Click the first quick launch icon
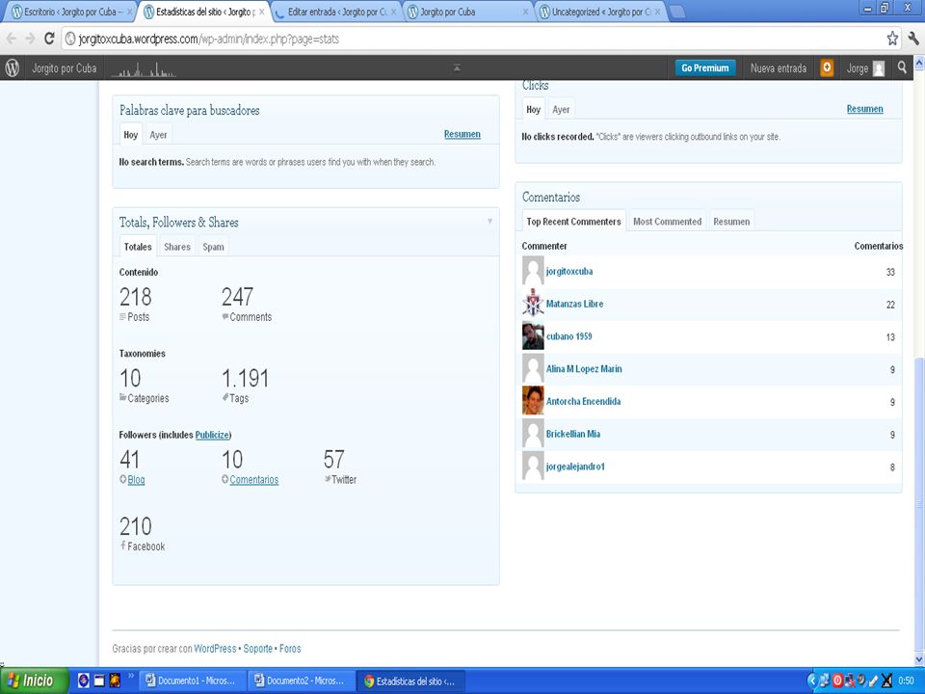 click(83, 681)
